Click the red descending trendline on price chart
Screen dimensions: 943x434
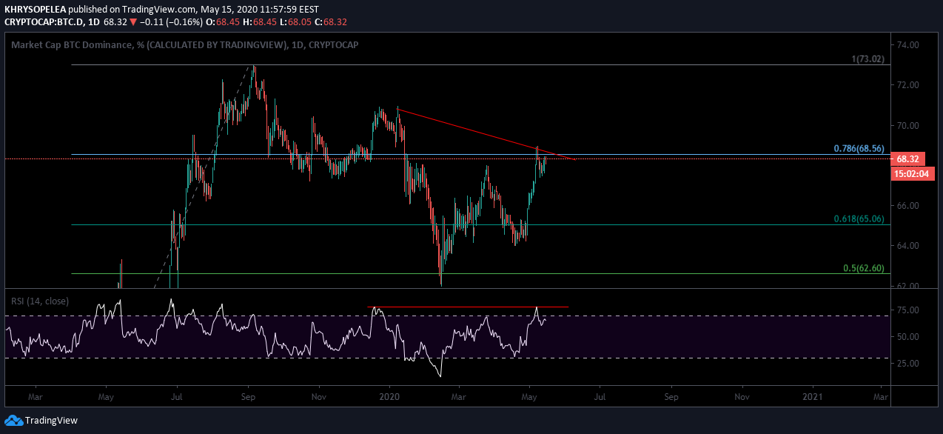point(486,134)
